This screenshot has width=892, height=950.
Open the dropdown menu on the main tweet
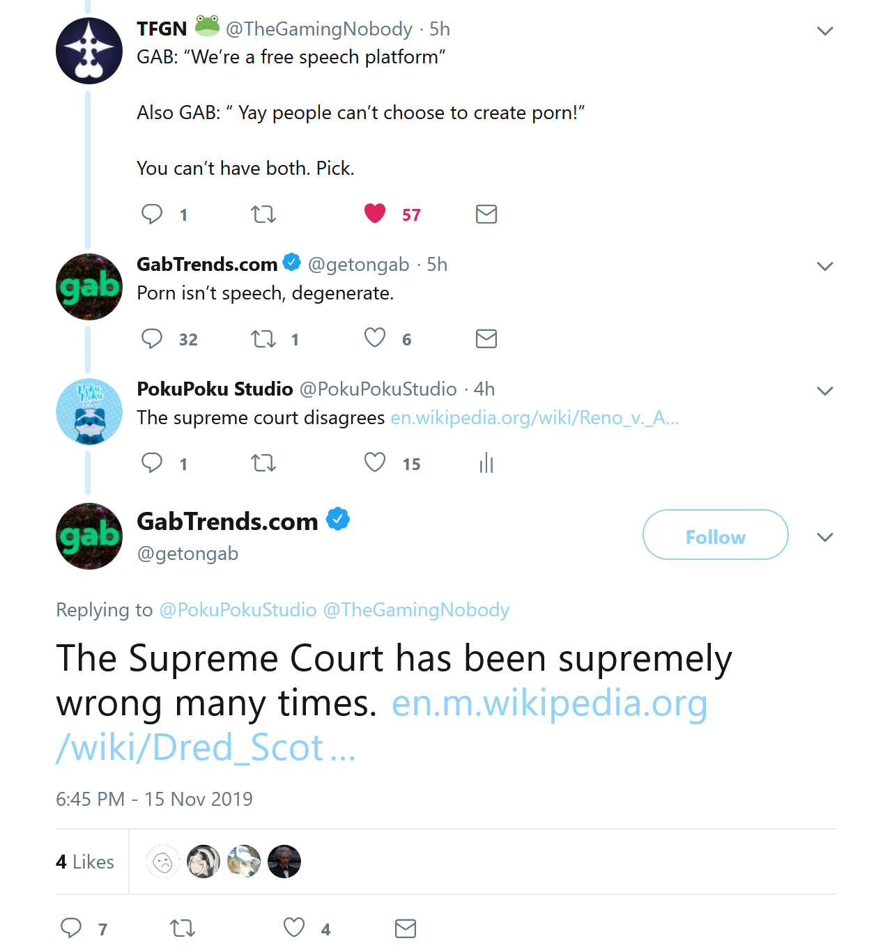[825, 537]
